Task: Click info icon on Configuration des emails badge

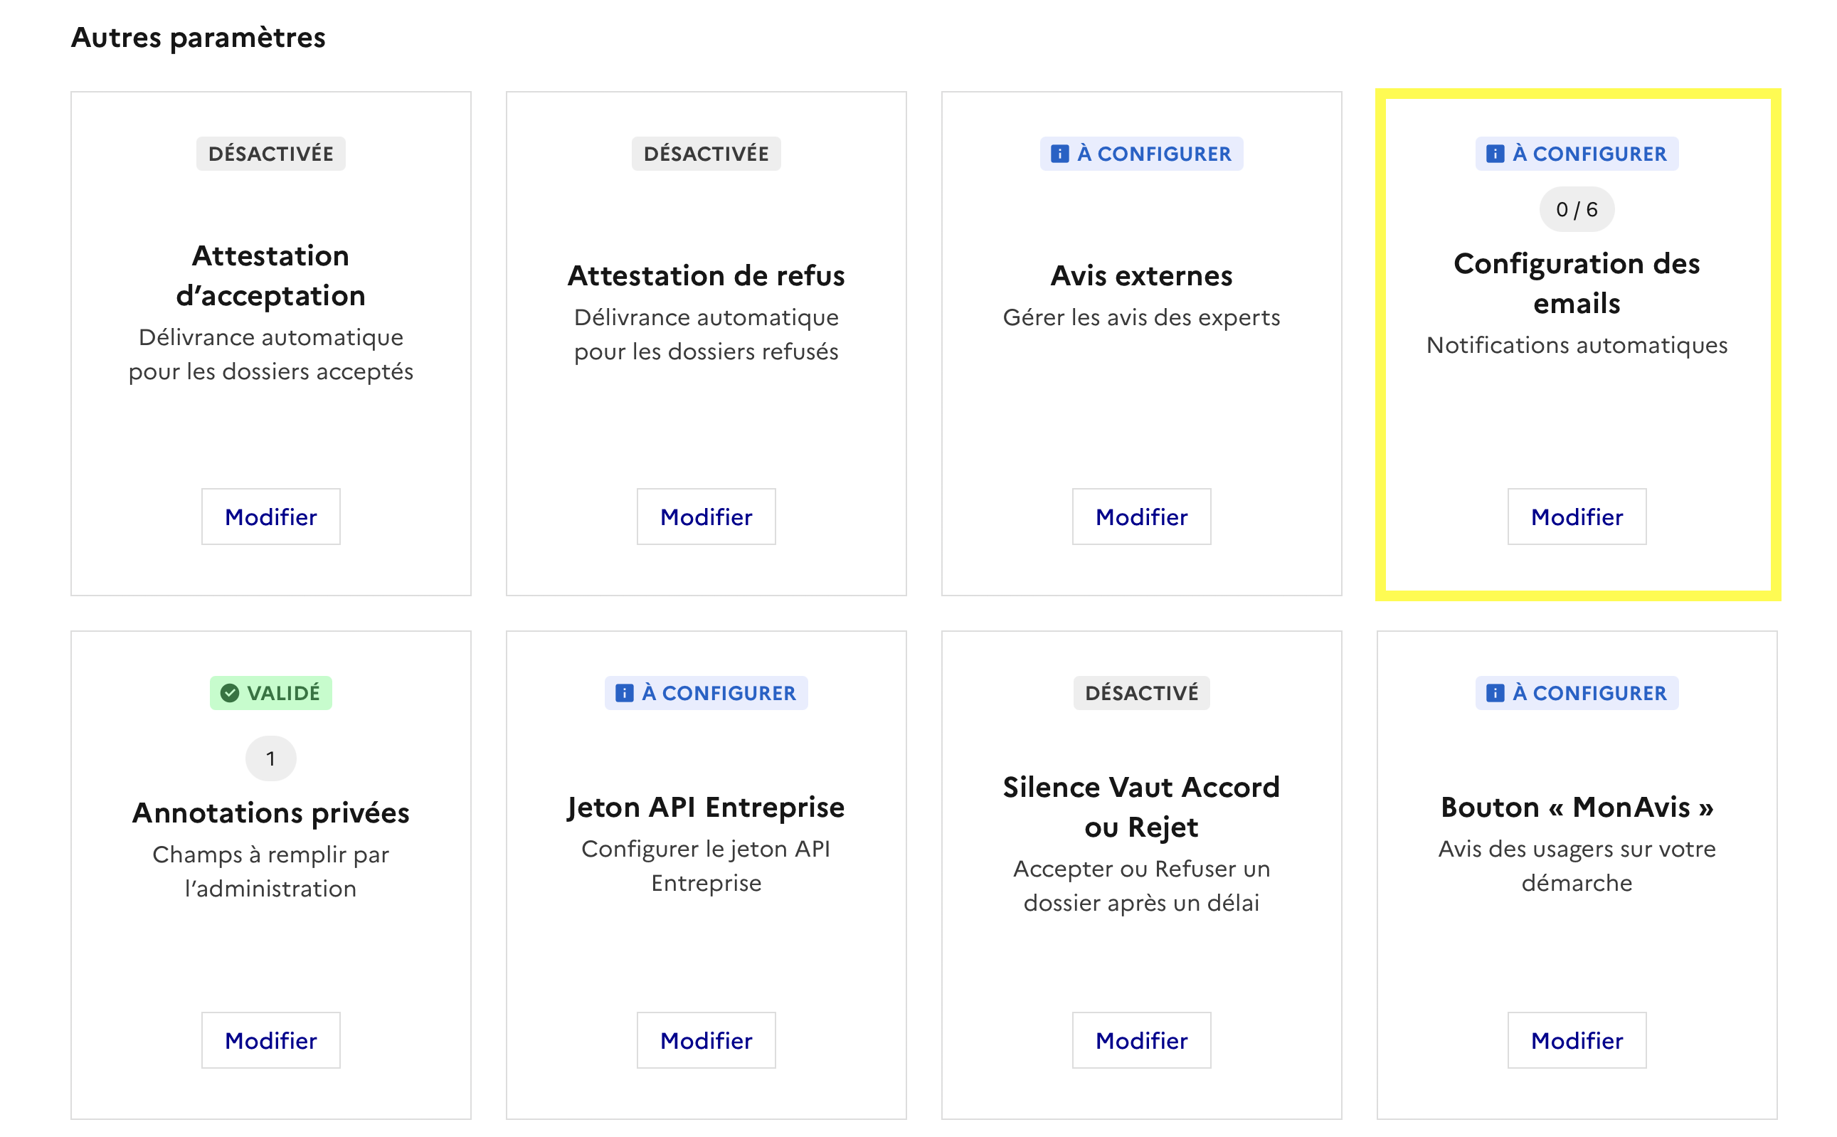Action: click(1494, 154)
